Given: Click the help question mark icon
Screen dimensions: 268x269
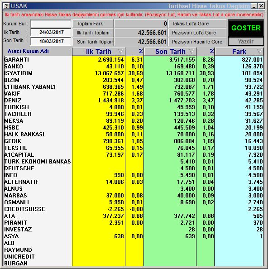Looking at the screenshot, I should pyautogui.click(x=6, y=6).
